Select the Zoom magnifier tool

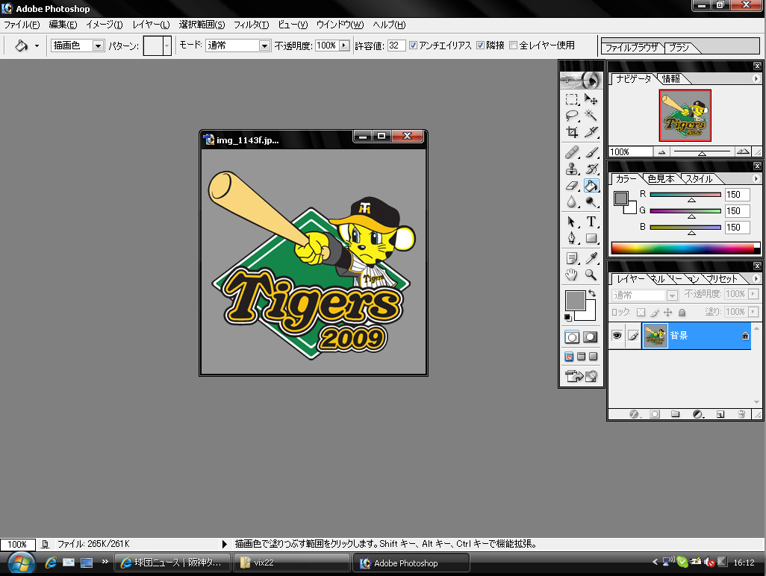[591, 275]
